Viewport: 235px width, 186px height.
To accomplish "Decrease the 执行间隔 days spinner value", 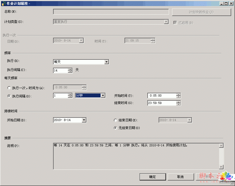I will (70, 72).
